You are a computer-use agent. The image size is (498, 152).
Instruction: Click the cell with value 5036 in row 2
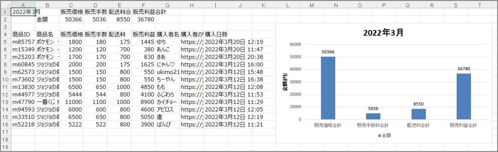[x=95, y=19]
